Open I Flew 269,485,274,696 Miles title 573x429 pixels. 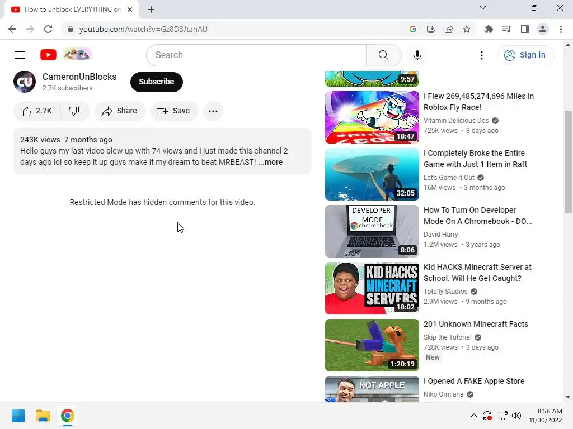click(479, 102)
